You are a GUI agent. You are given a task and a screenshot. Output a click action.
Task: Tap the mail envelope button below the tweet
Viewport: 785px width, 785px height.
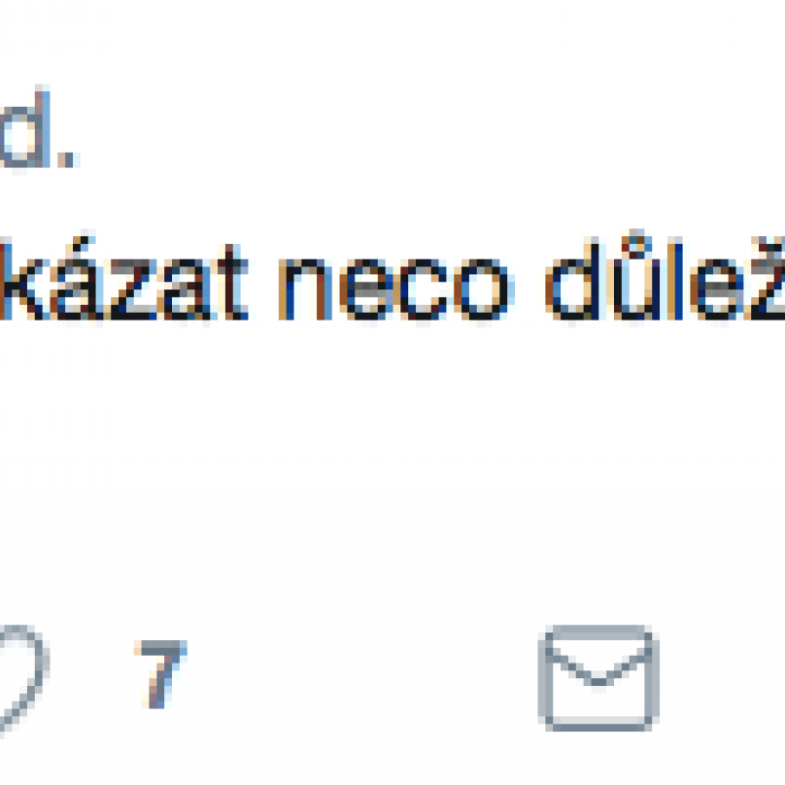pos(598,678)
